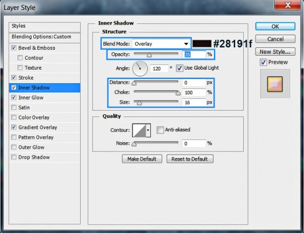Viewport: 304px width, 233px height.
Task: Click Reset to Default button
Action: 189,159
